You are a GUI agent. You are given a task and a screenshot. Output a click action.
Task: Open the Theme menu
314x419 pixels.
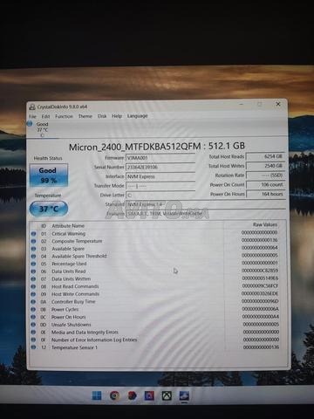coord(85,116)
